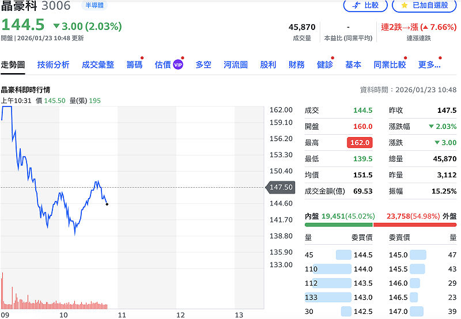Switch to the 同業比較 tab

(390, 64)
